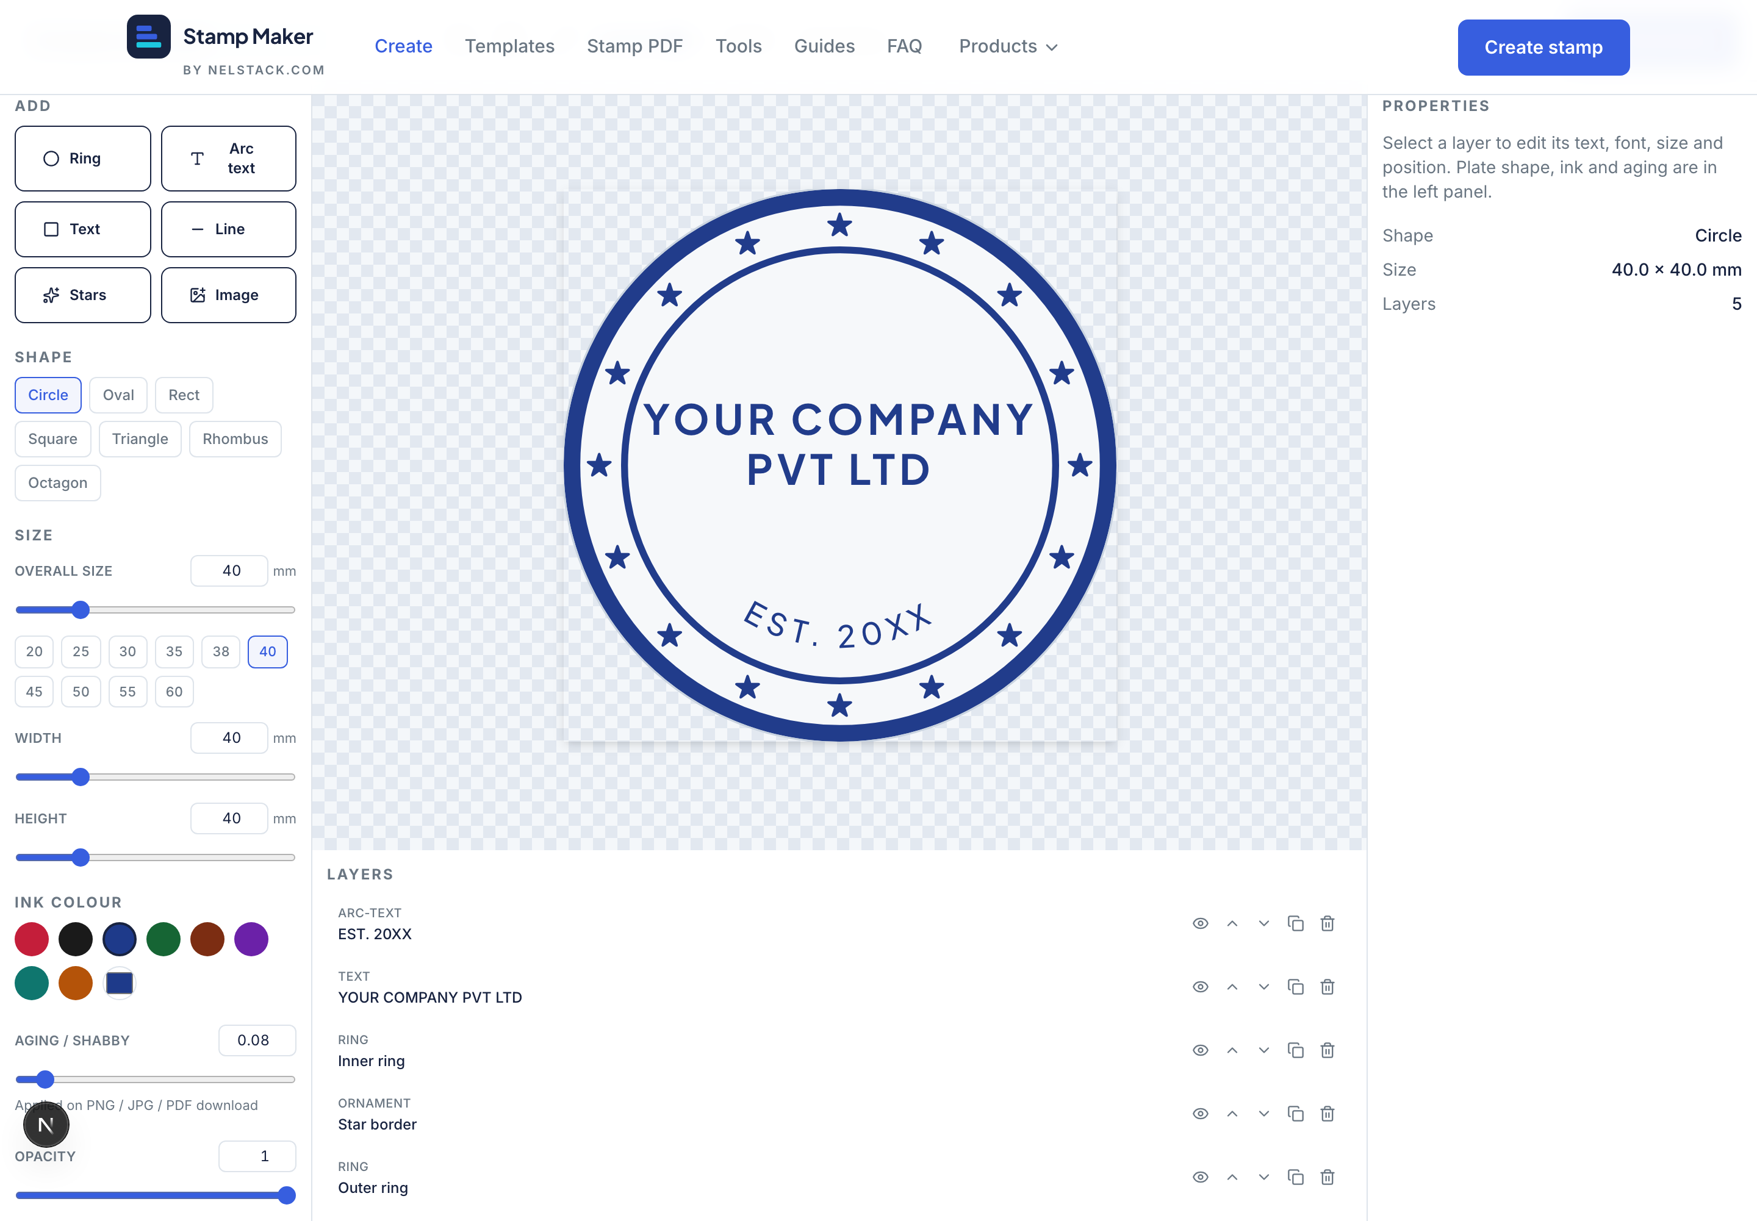Move EST. 20XX layer down
Screen dimensions: 1757x1221
[x=1263, y=923]
